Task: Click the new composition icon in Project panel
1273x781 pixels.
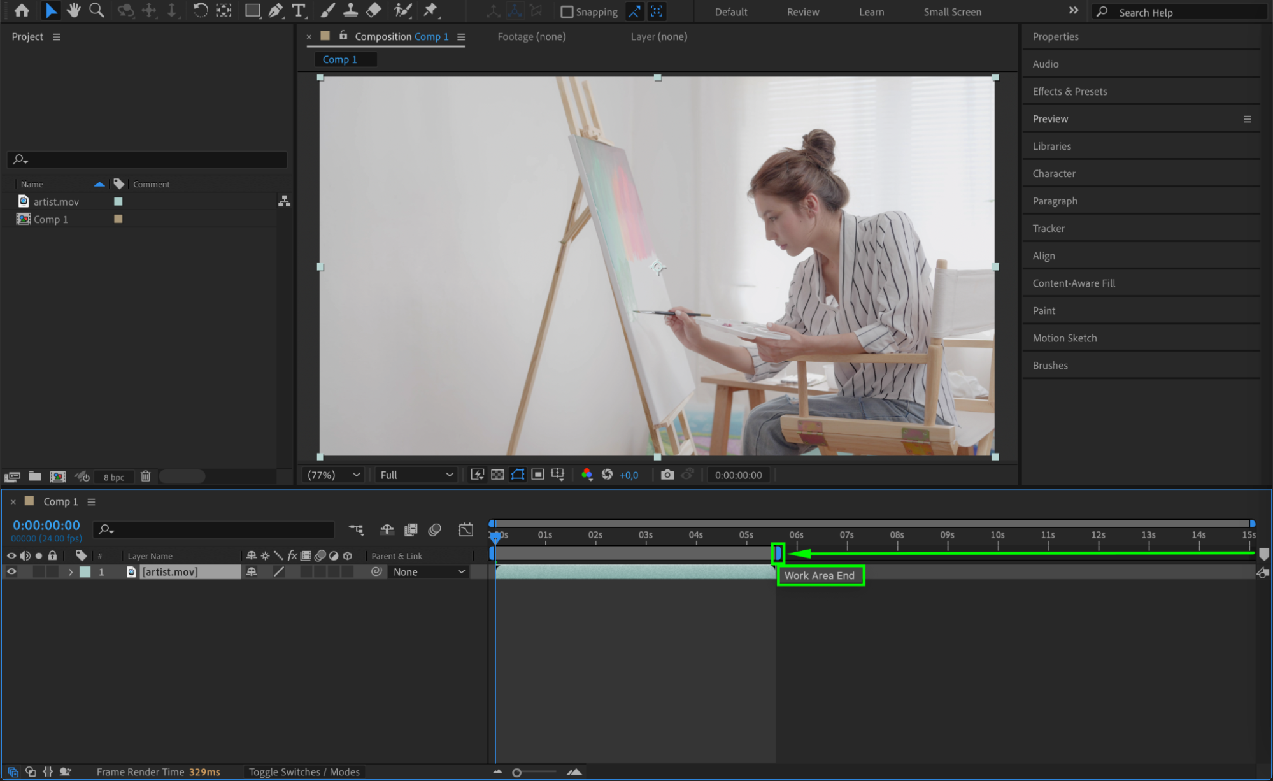Action: point(58,476)
